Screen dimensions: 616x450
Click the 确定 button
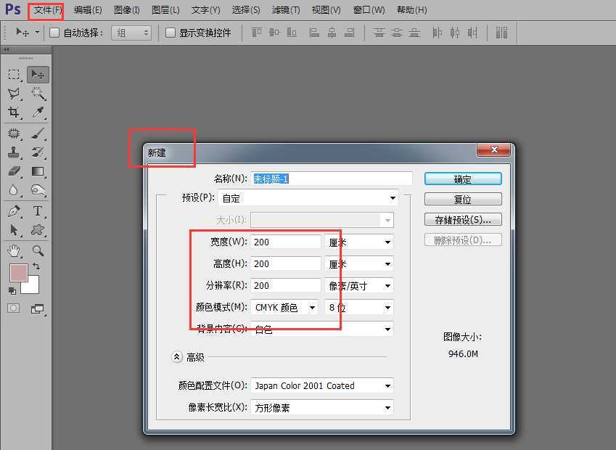(x=462, y=178)
